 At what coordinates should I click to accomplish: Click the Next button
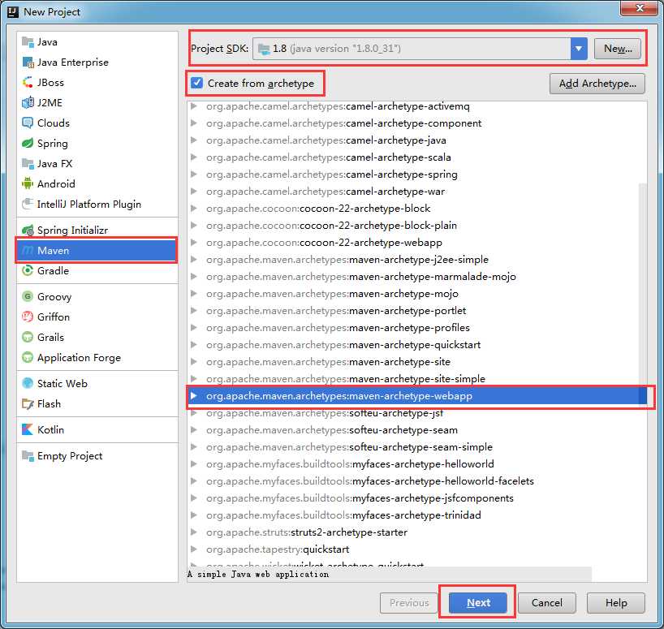[478, 602]
